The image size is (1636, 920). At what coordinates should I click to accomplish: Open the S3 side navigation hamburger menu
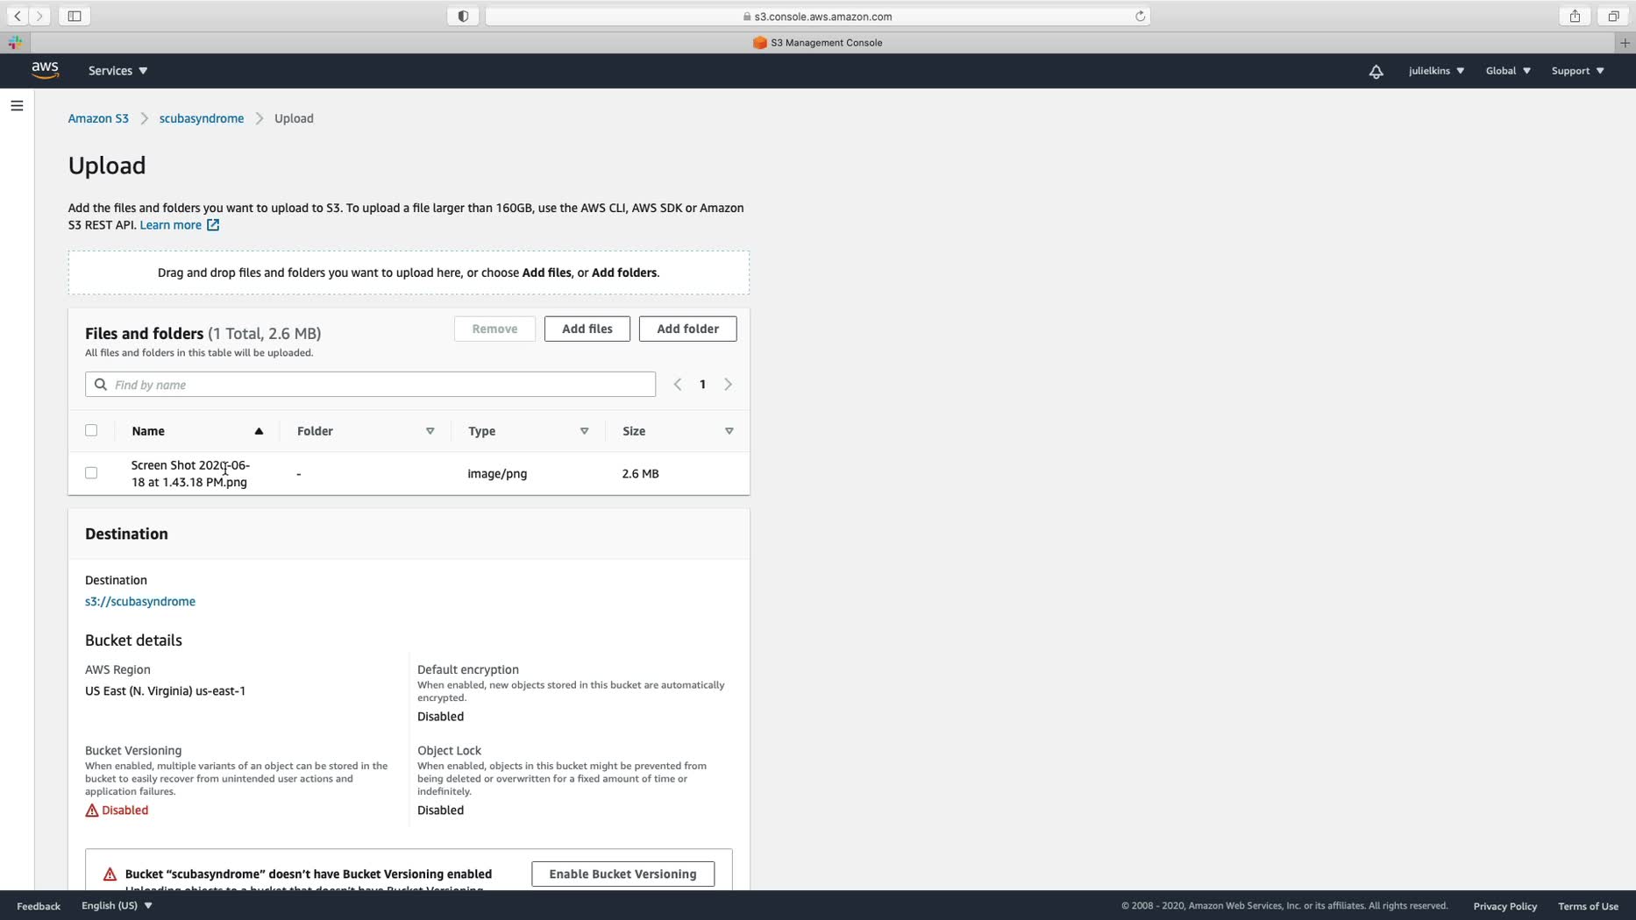(17, 106)
